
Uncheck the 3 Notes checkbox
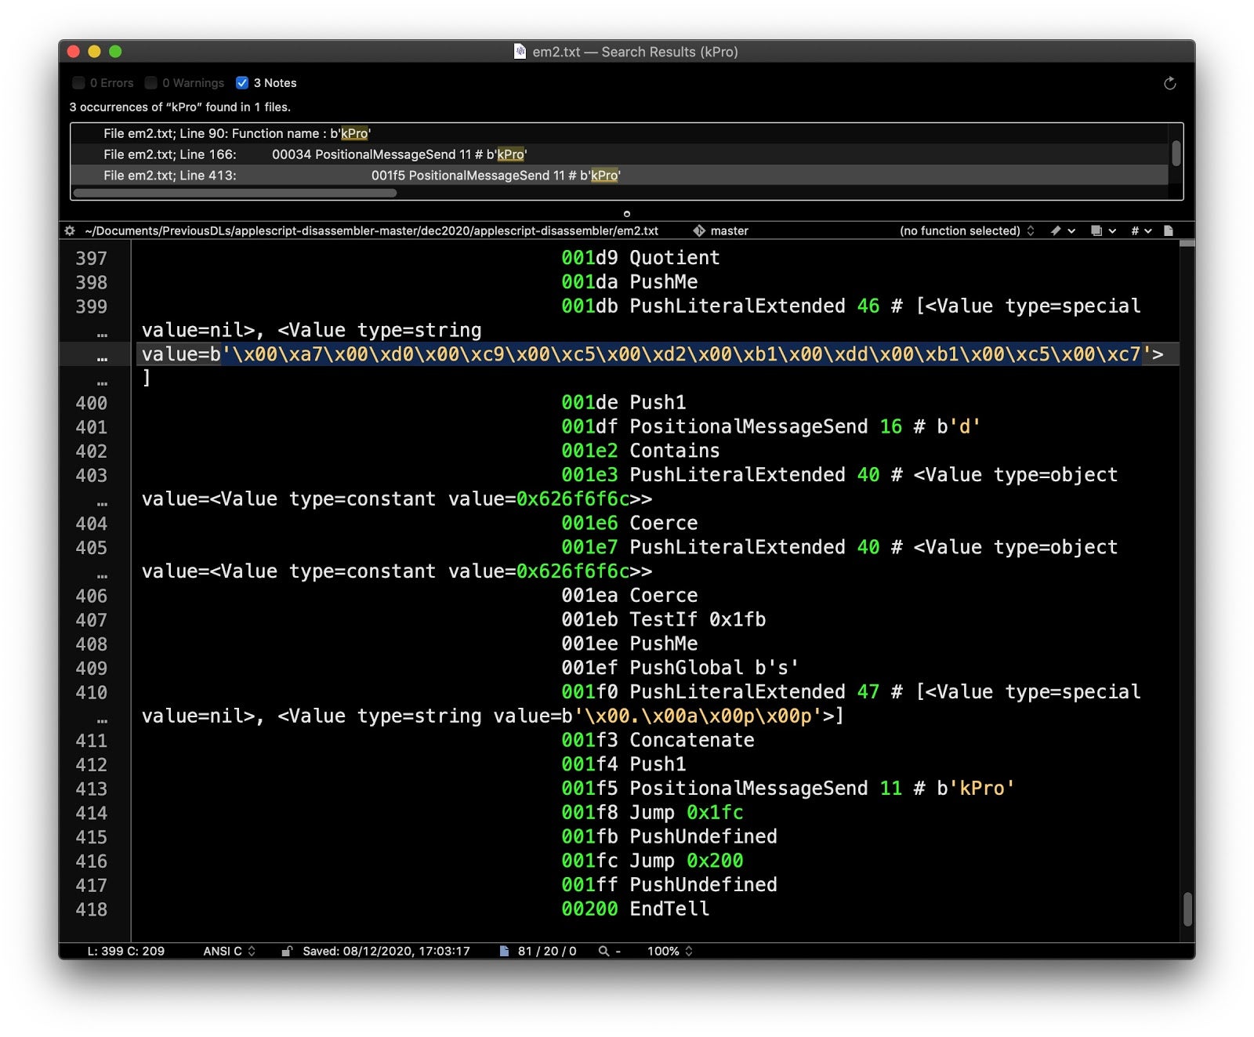click(242, 83)
